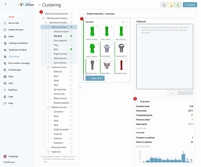This screenshot has height=167, width=201.
Task: Open the Part number manager icon
Action: point(5,63)
